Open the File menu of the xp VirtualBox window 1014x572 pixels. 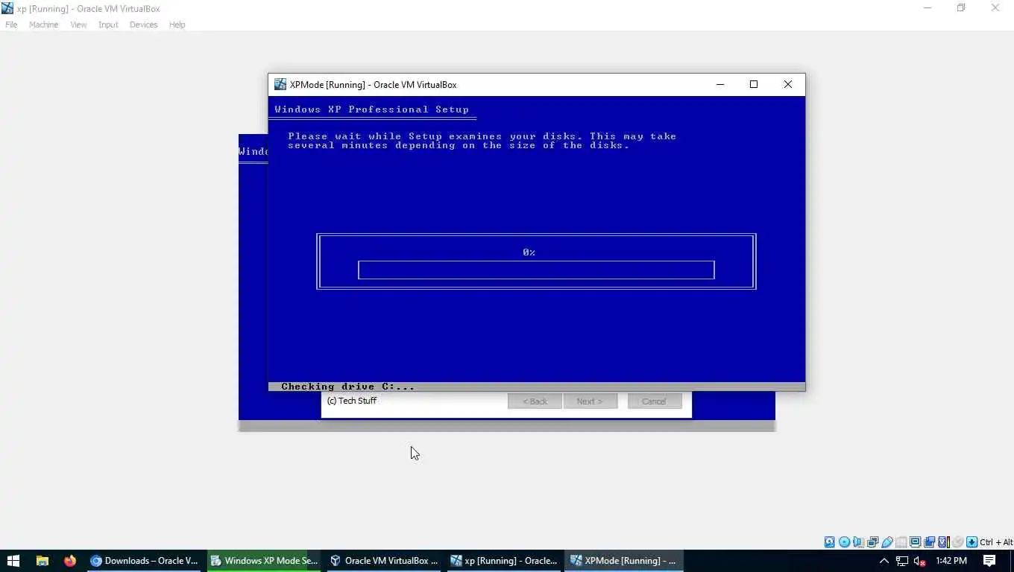coord(11,25)
